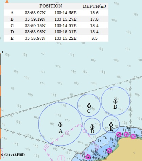Screen dimensions: 142x161
Task: Click the scale bar label 1
Action: 2,52
